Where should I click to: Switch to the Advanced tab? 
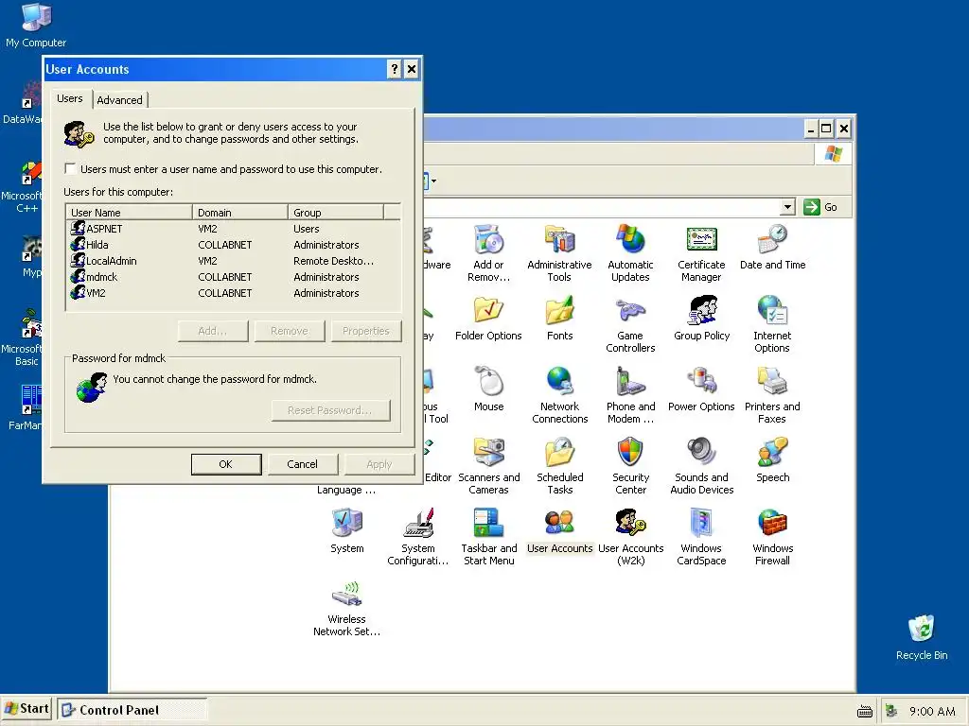[119, 100]
